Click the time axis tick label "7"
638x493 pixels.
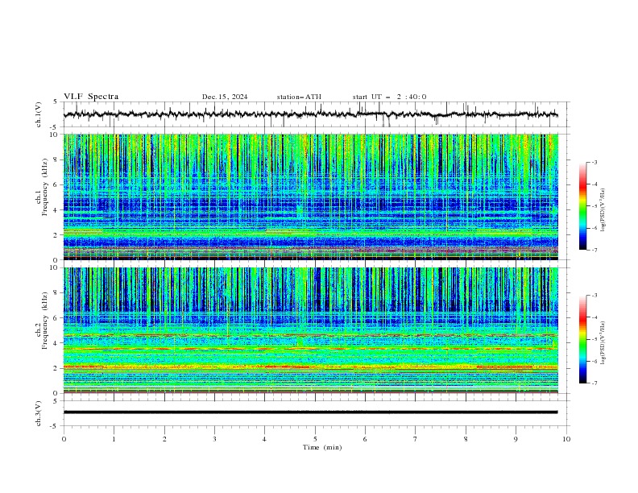416,439
